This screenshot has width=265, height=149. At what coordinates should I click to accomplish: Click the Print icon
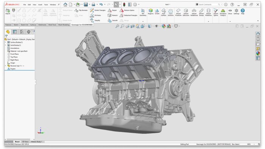point(93,5)
